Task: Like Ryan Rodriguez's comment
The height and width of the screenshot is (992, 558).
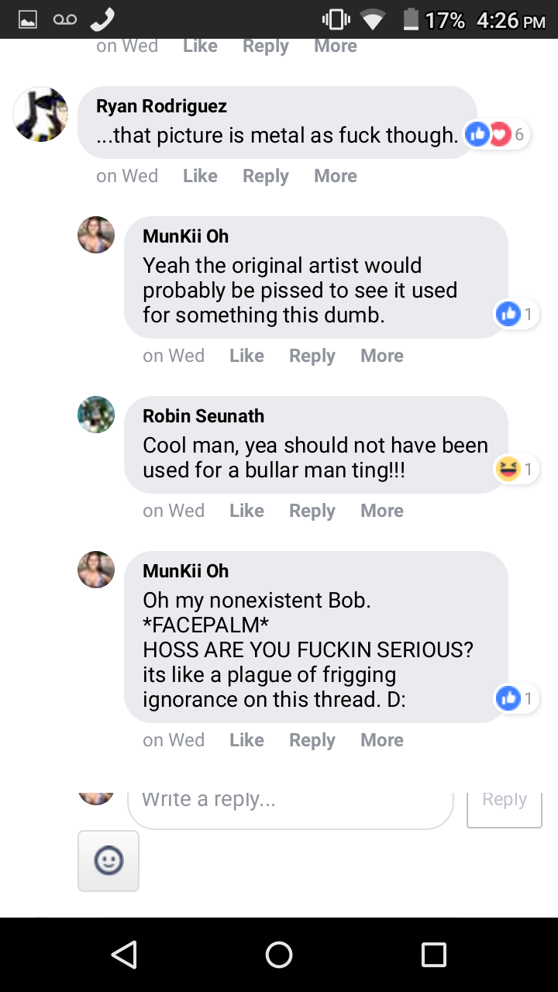Action: pos(199,176)
